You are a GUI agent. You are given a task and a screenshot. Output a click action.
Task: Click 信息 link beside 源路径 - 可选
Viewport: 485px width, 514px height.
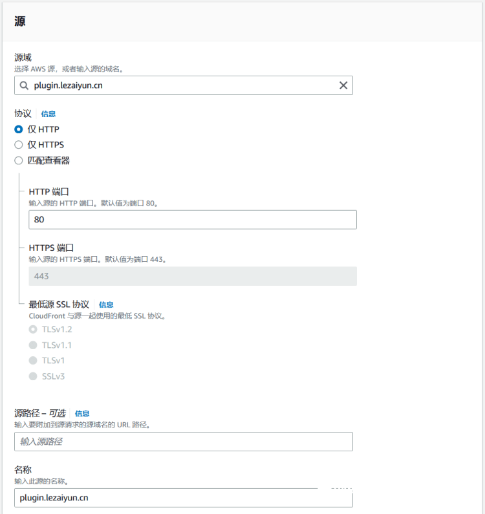coord(82,413)
